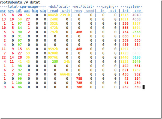Click the int value '1725'
Viewport: 162px width, 119px height.
coord(124,53)
